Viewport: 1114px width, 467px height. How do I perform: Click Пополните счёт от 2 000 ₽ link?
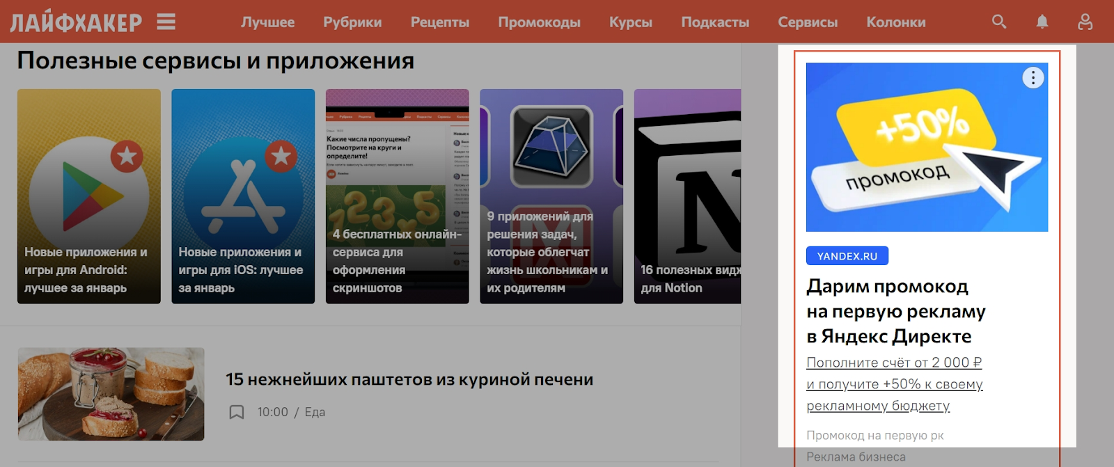click(x=895, y=384)
